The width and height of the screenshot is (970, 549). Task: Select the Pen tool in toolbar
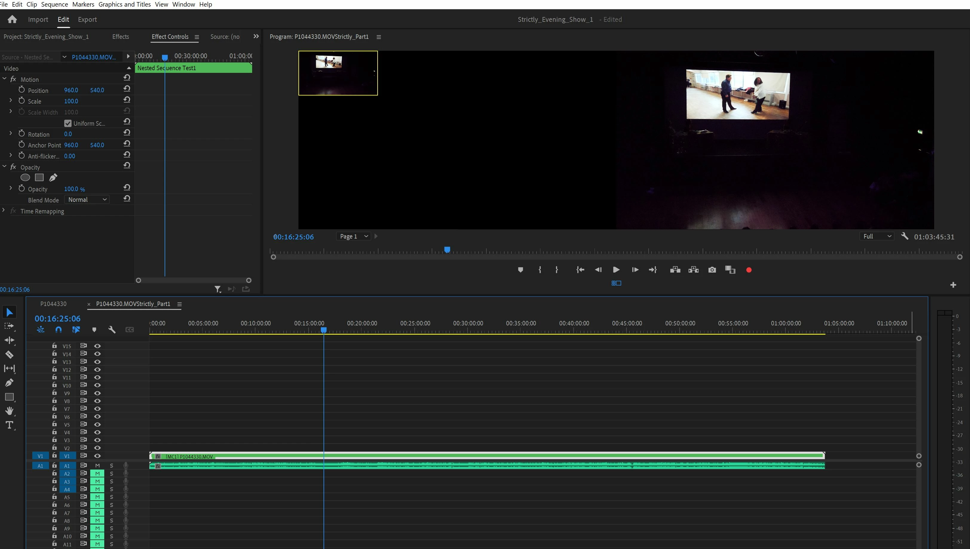tap(10, 383)
